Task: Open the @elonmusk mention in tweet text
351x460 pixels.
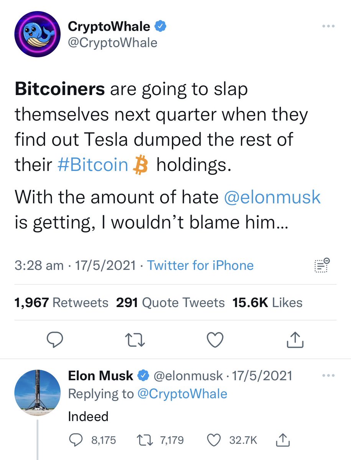Action: point(272,198)
